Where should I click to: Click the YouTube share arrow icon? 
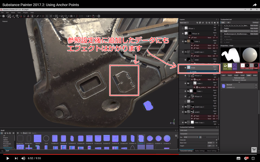point(255,5)
